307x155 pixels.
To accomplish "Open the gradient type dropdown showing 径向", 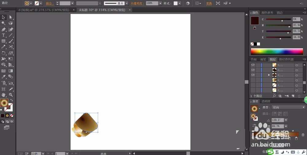I will click(x=303, y=108).
